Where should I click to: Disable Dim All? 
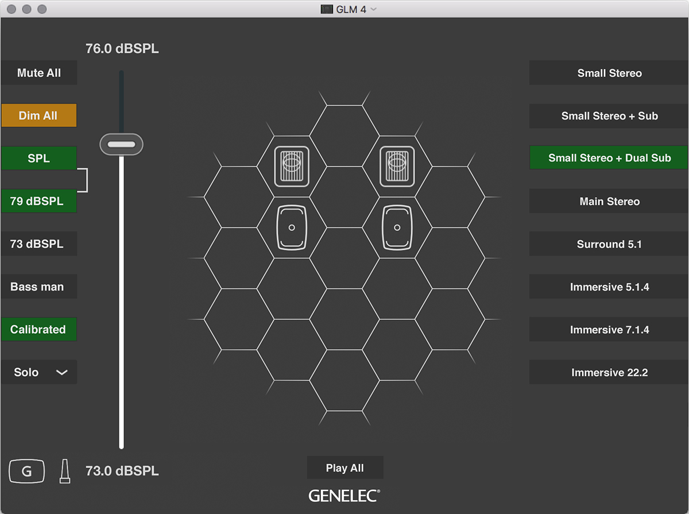tap(38, 115)
